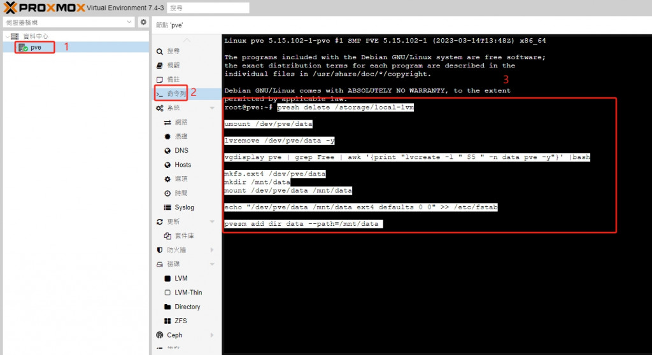
Task: Collapse the Disks submenu arrow
Action: [x=212, y=264]
